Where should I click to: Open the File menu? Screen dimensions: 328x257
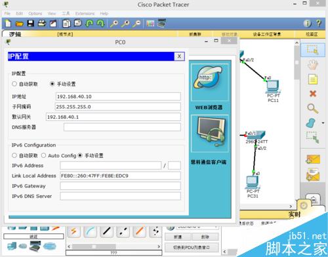coord(7,14)
